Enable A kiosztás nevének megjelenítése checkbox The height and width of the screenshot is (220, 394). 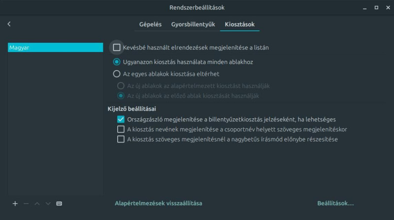(121, 129)
